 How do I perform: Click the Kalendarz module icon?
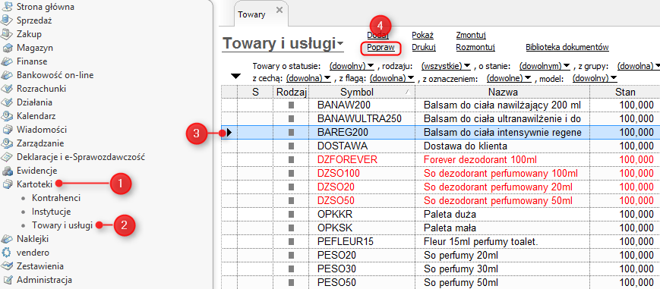(x=7, y=116)
